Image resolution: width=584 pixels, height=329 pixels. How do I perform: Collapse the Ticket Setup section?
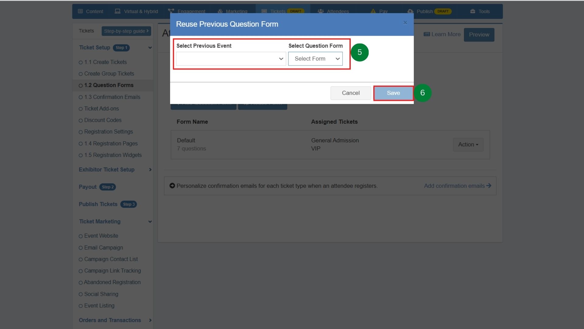tap(150, 48)
